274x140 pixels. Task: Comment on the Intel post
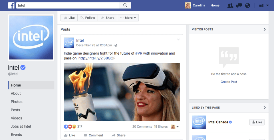click(x=94, y=135)
